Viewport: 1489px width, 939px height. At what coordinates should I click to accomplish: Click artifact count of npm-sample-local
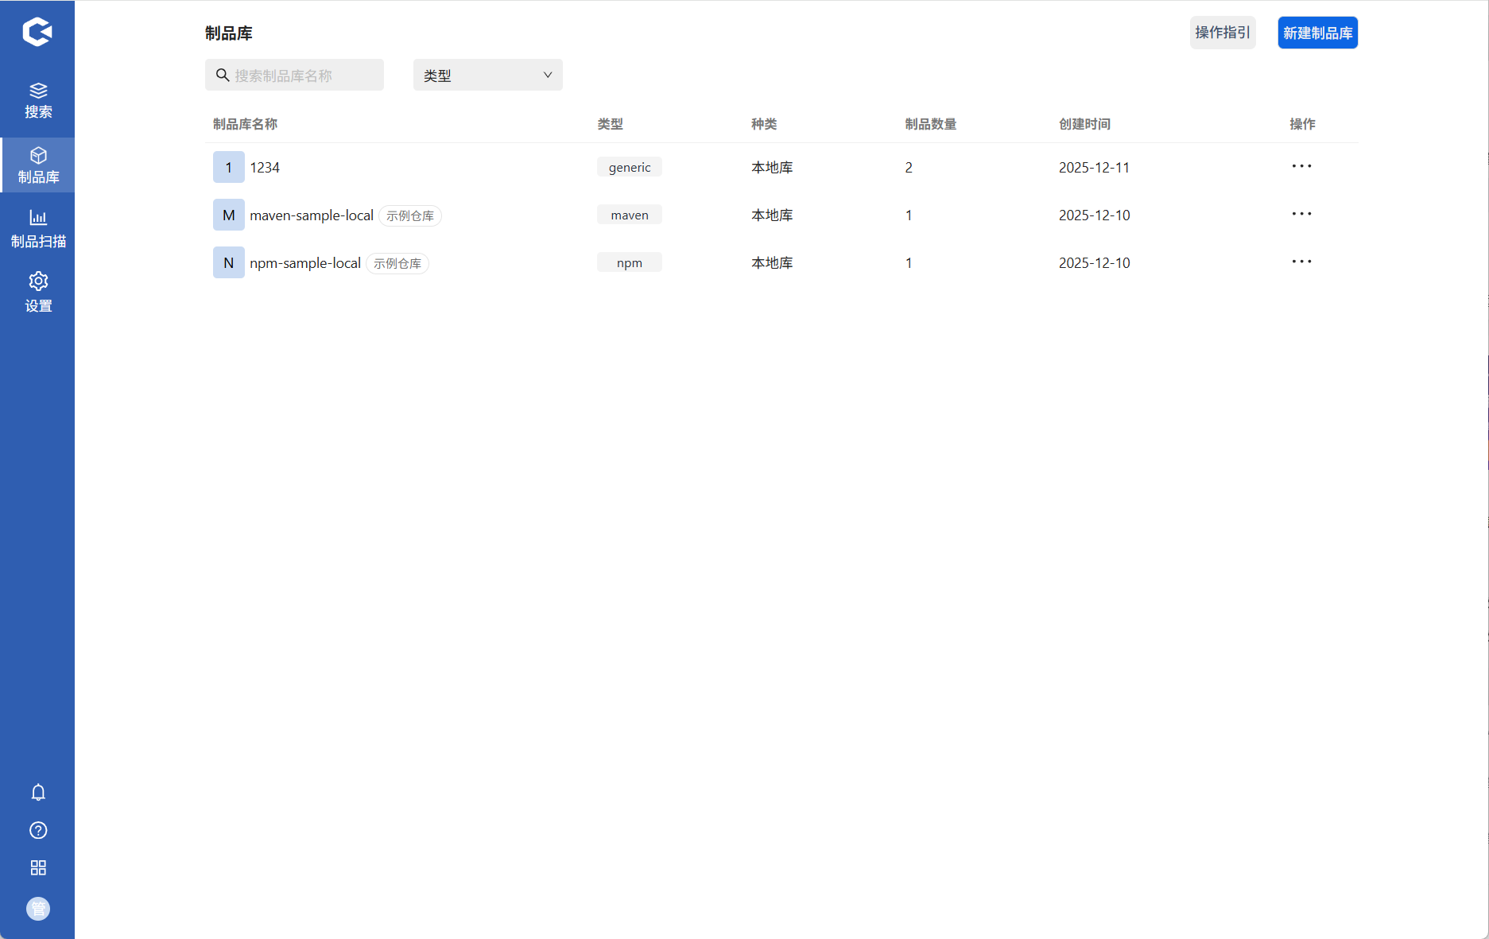tap(909, 263)
